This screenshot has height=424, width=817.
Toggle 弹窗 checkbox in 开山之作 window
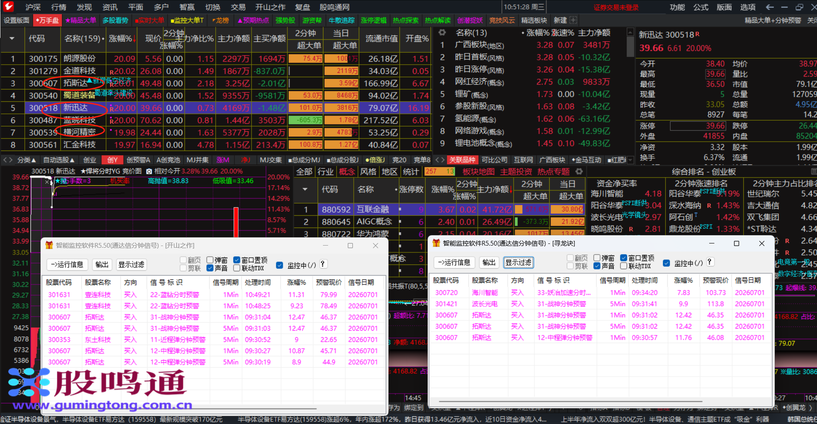210,260
